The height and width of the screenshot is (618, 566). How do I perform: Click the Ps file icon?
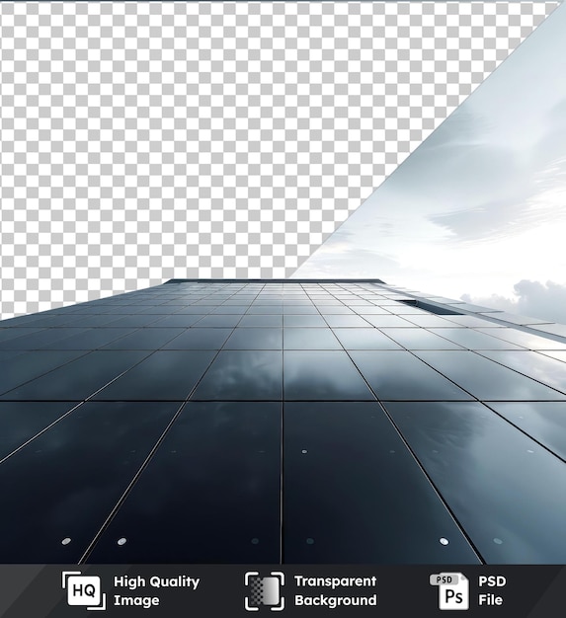[x=450, y=590]
